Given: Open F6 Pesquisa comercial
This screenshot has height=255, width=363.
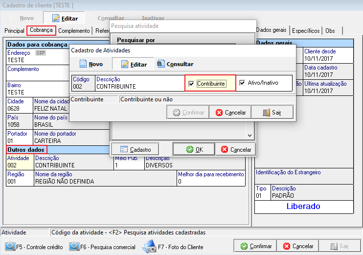Looking at the screenshot, I should pos(102,247).
